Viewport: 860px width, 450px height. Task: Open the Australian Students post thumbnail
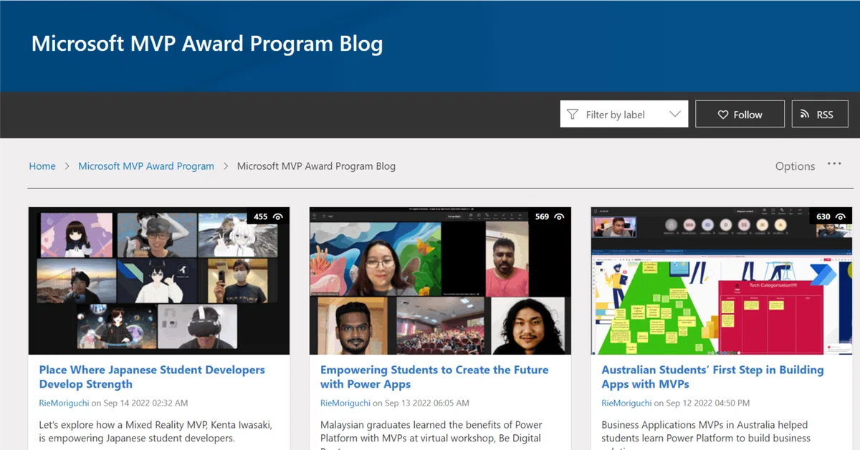722,281
